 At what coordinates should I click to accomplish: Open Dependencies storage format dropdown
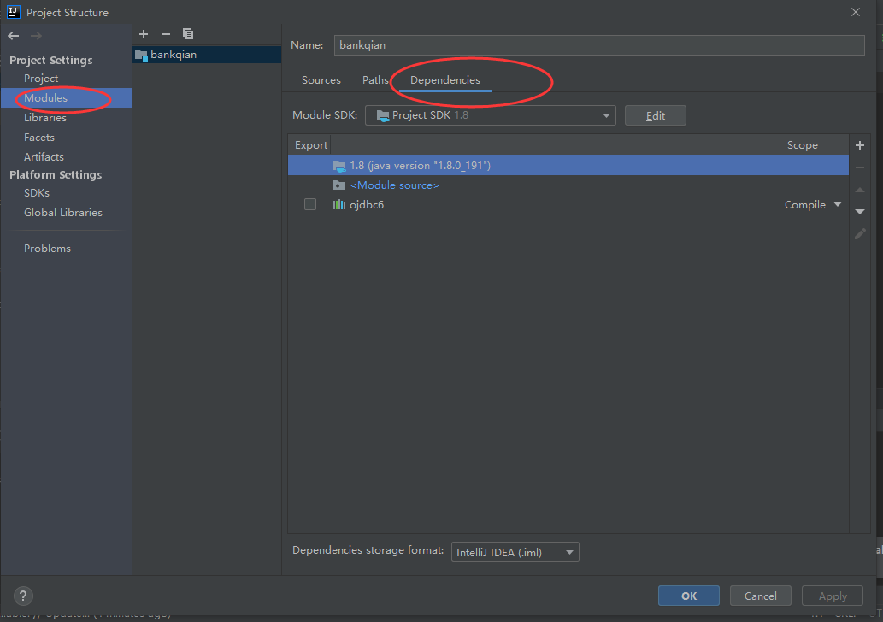515,552
